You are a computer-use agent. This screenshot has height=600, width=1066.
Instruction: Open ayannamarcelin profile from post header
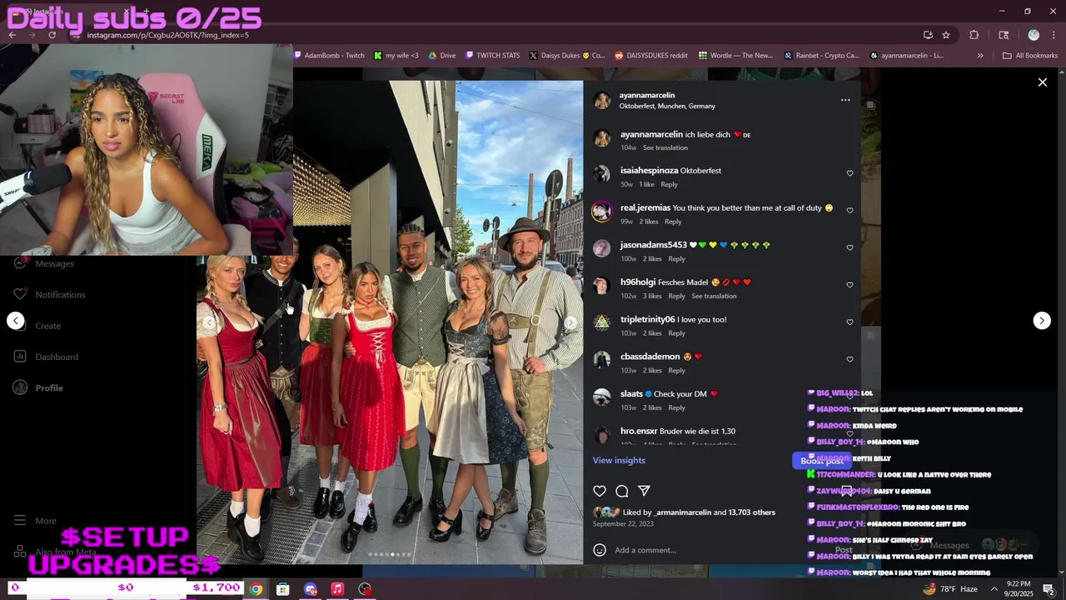click(x=647, y=95)
